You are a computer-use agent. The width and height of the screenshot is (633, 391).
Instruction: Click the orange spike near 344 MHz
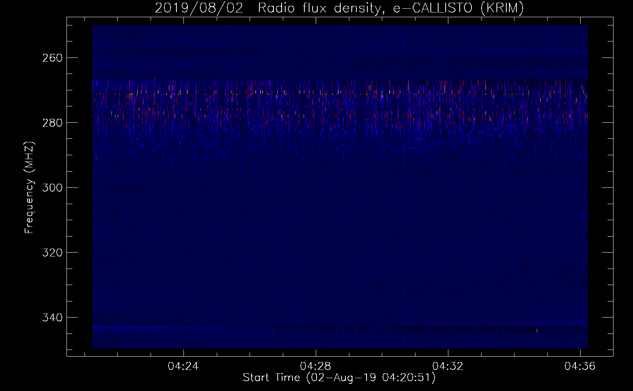[x=537, y=331]
